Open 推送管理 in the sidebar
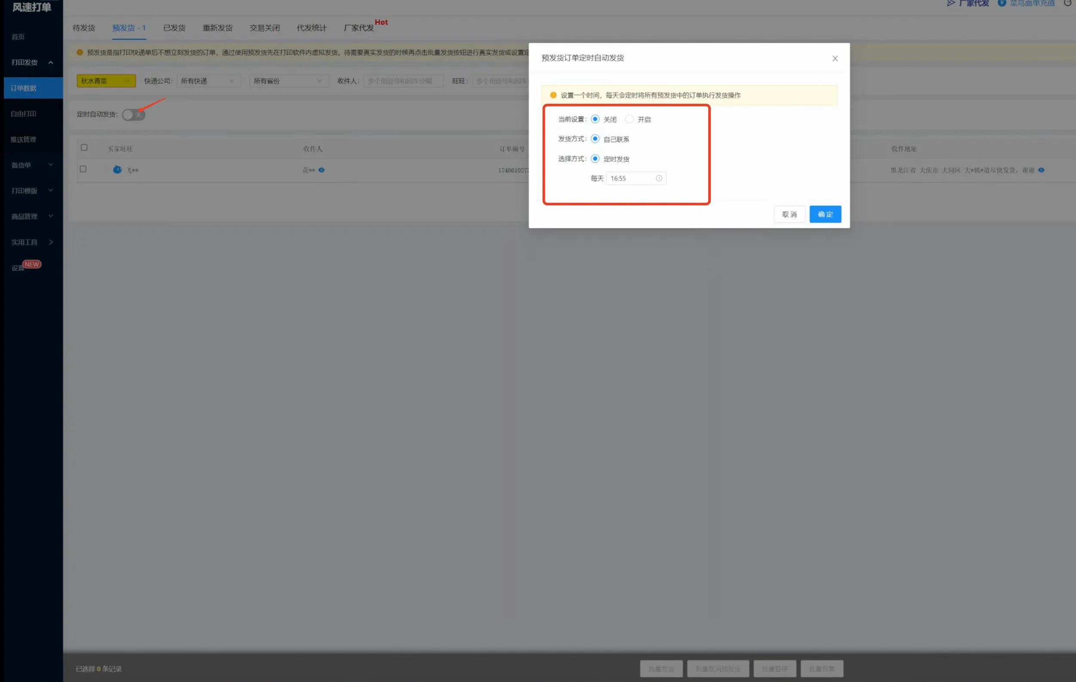The height and width of the screenshot is (682, 1076). pos(23,139)
